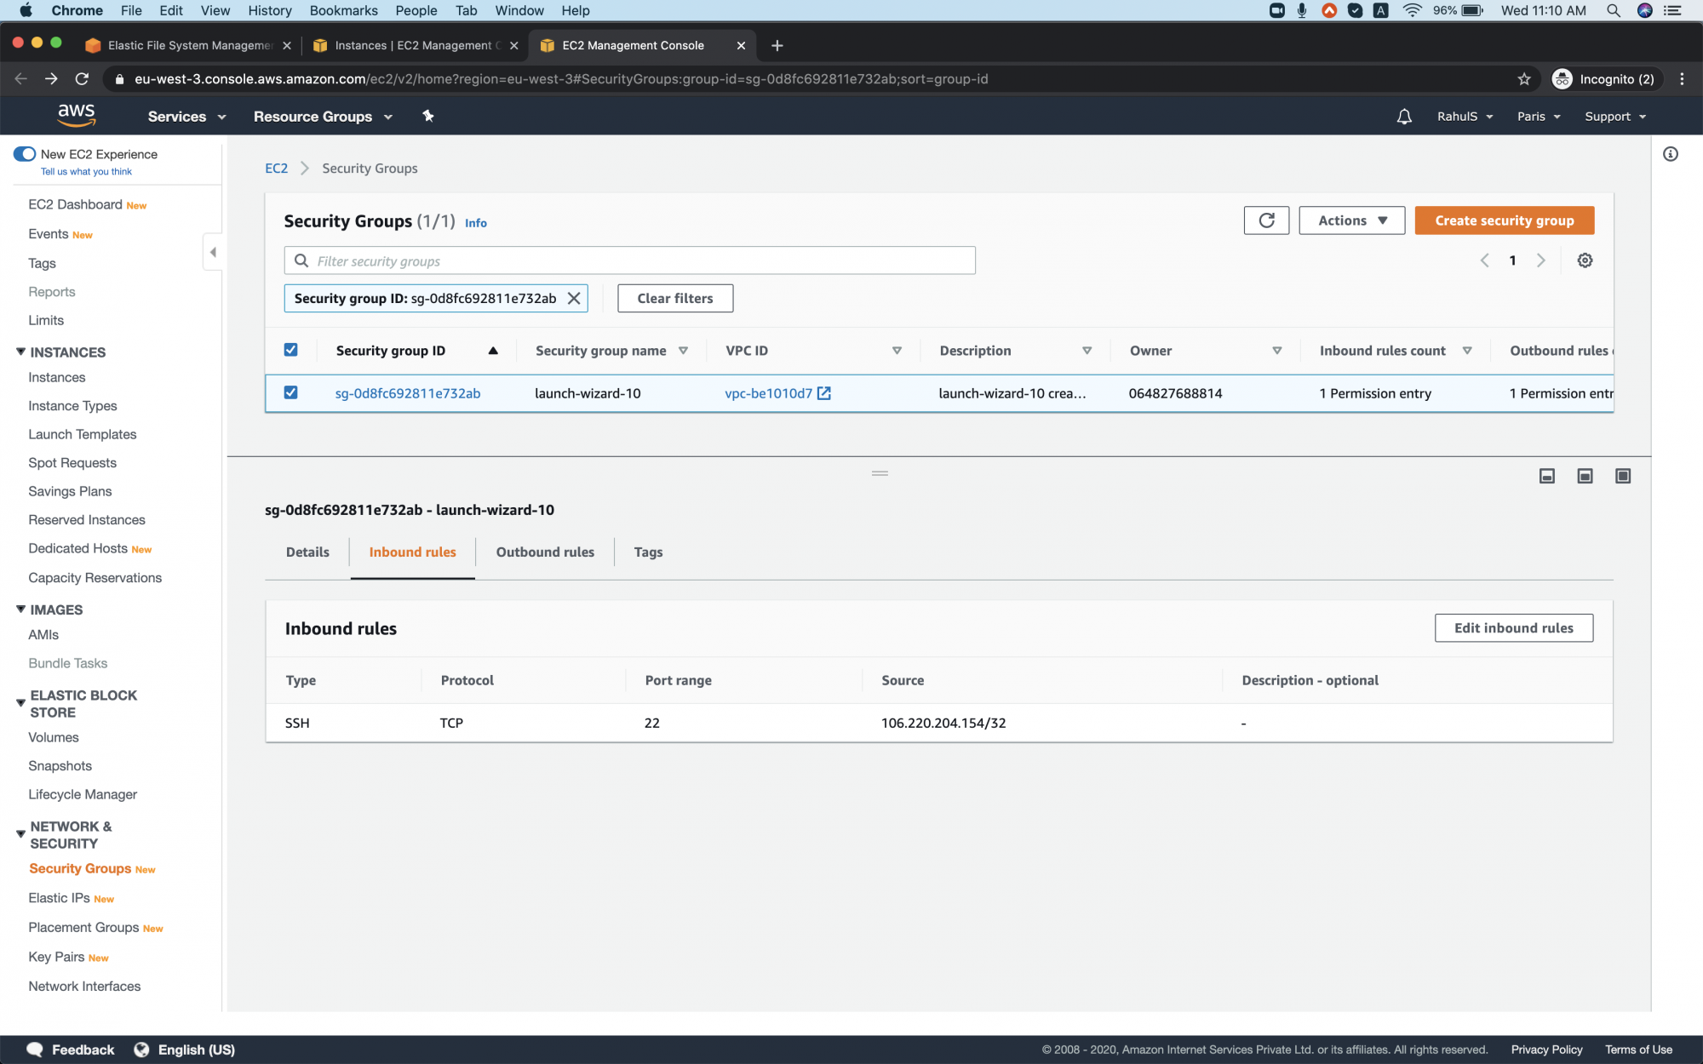
Task: Click the Edit inbound rules button
Action: tap(1513, 627)
